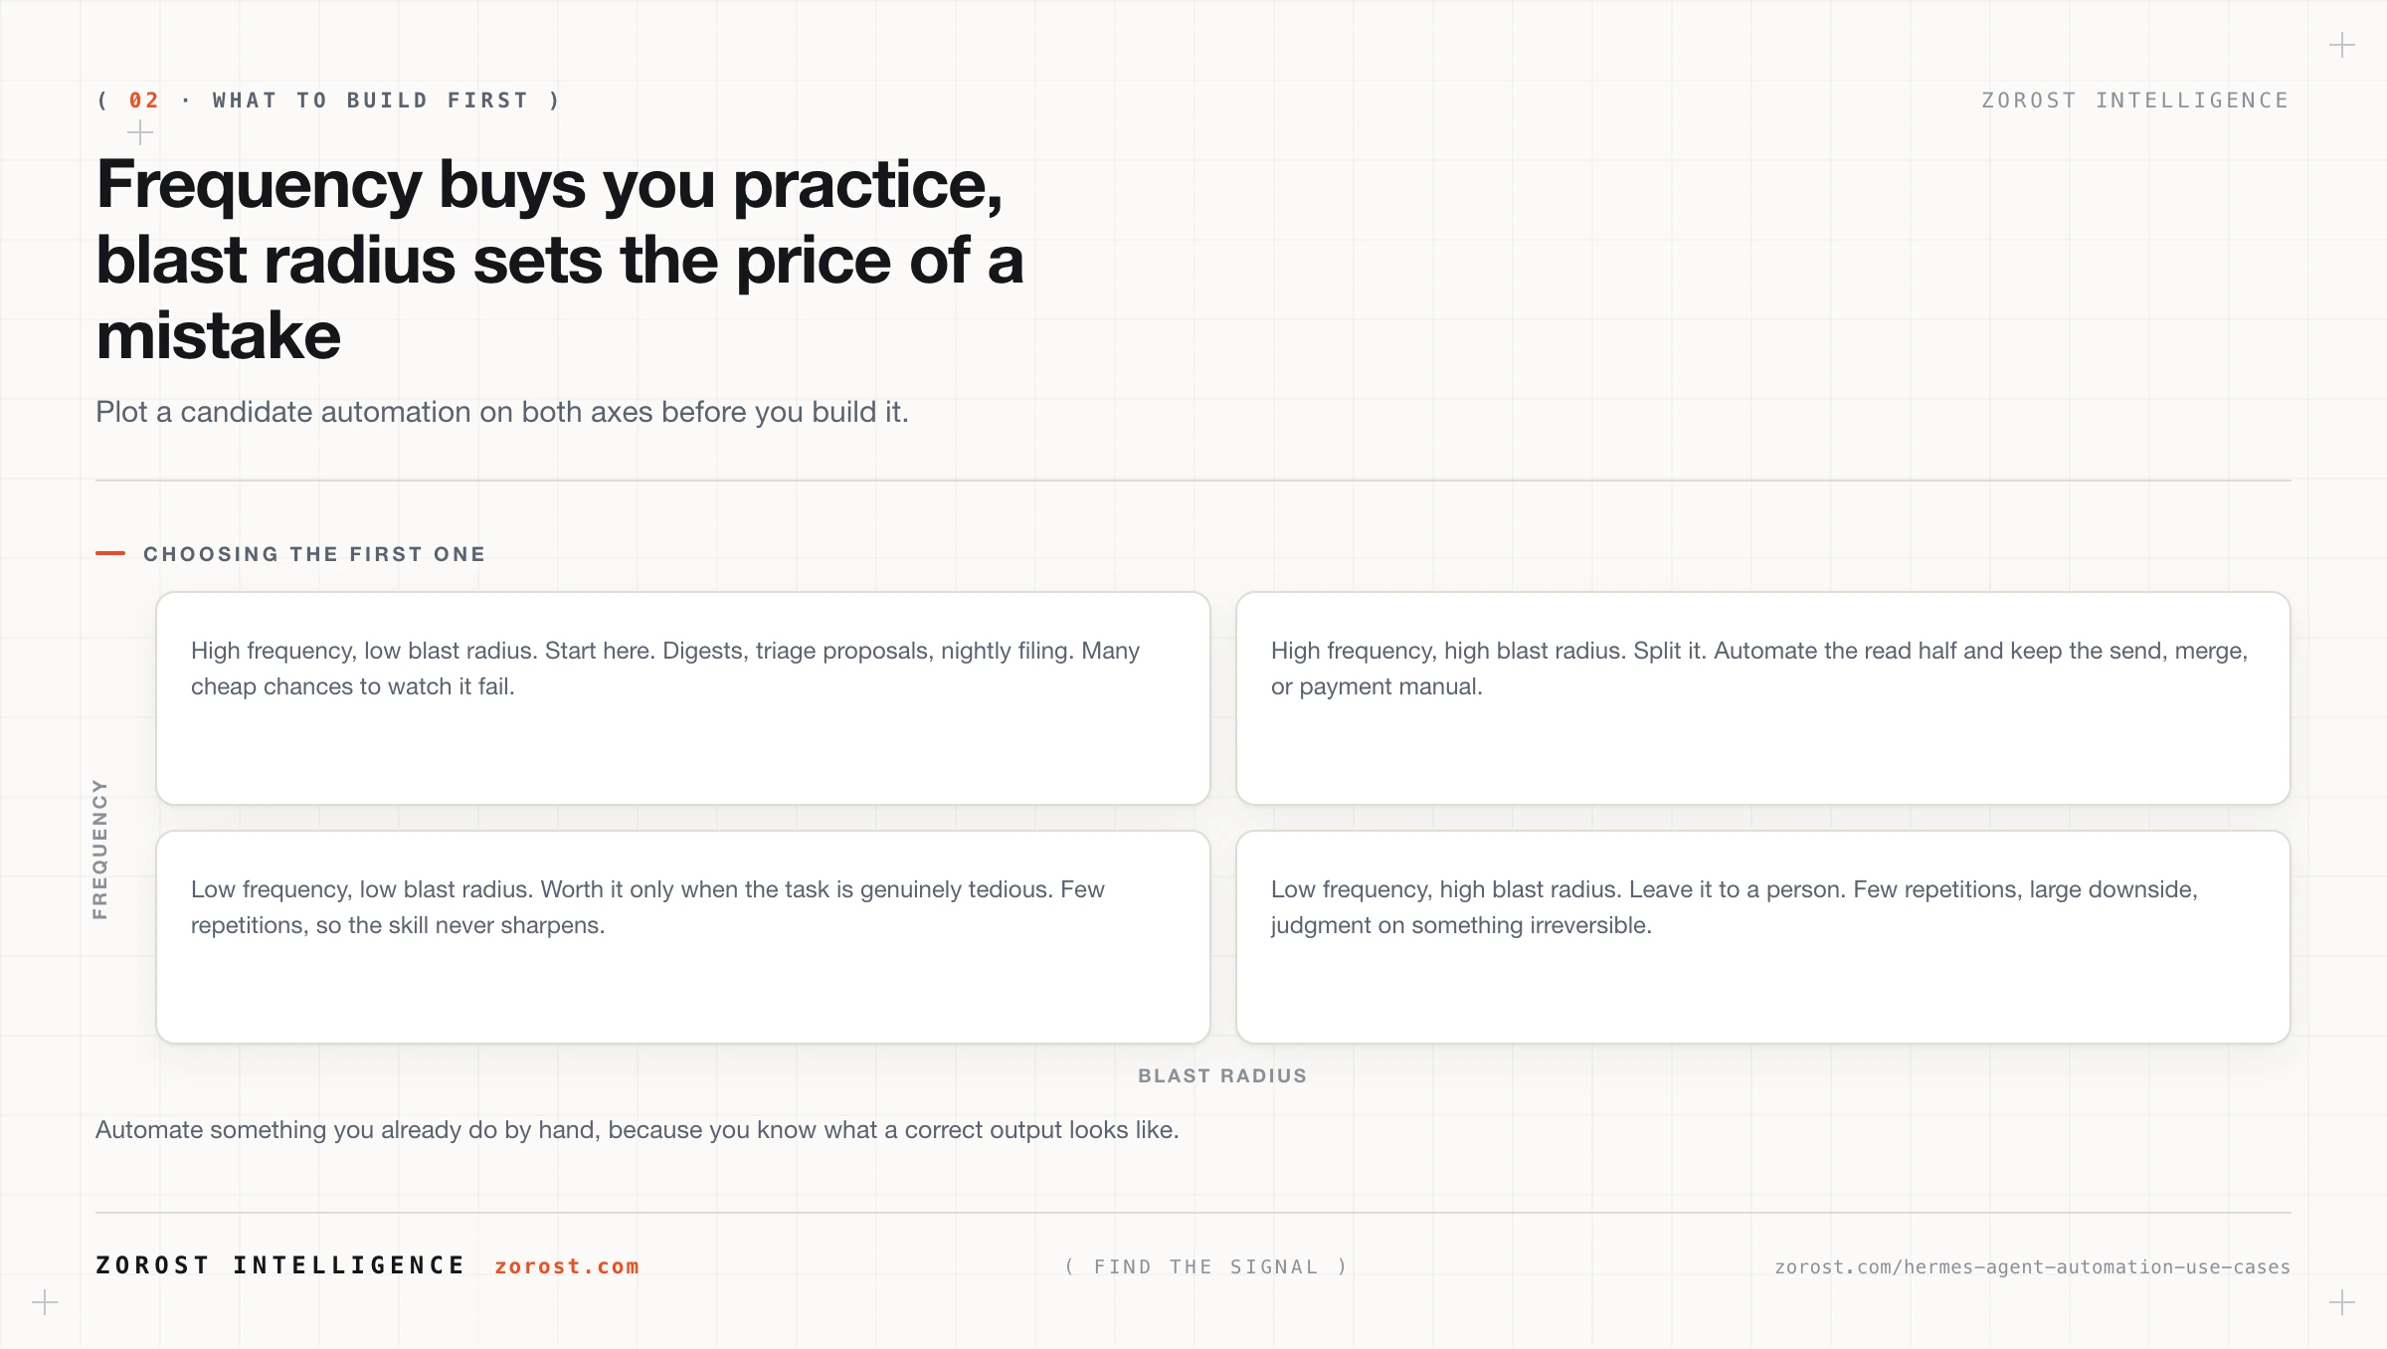Click the Choosing The First One subheading
The width and height of the screenshot is (2387, 1349).
(314, 554)
